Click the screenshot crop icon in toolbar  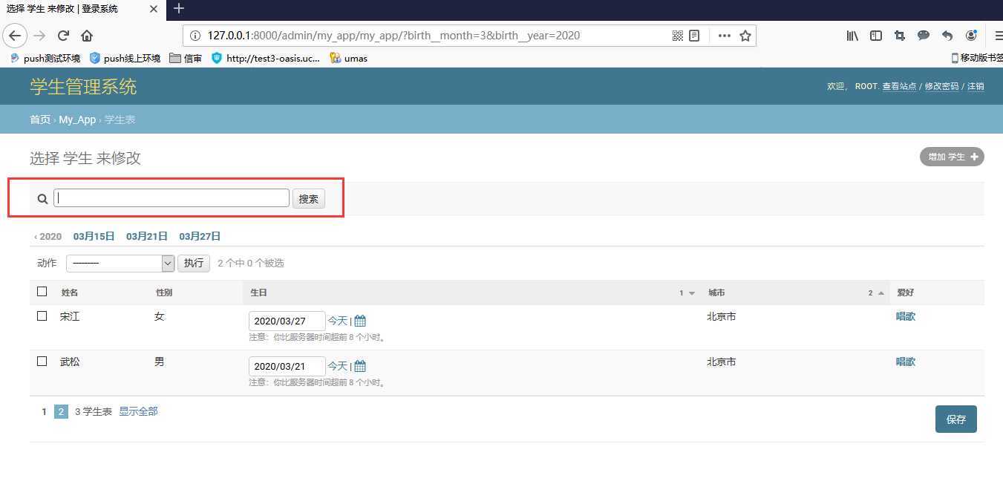[x=900, y=36]
